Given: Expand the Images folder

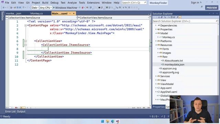Looking at the screenshot, I should pyautogui.click(x=158, y=53).
